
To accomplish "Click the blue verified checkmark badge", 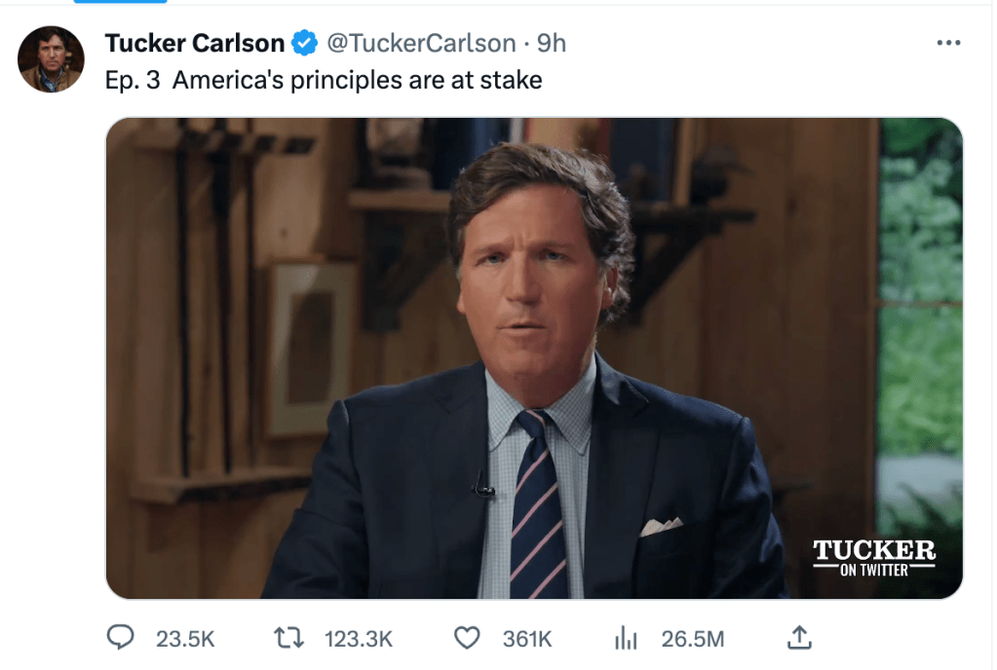I will [304, 43].
